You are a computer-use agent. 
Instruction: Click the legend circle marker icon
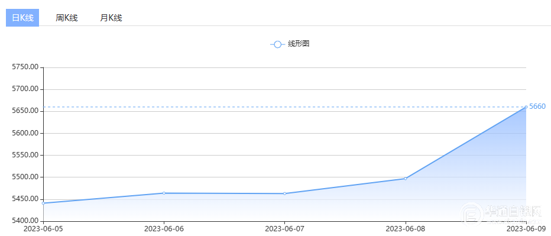point(277,44)
